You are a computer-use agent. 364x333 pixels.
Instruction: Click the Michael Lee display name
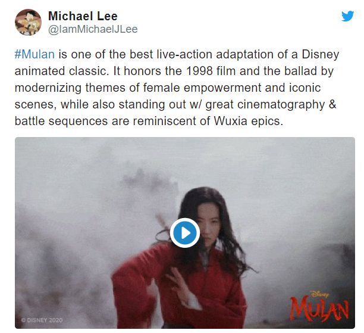pyautogui.click(x=83, y=16)
